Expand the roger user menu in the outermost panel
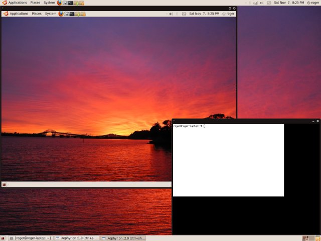Image resolution: width=321 pixels, height=241 pixels. click(x=312, y=3)
